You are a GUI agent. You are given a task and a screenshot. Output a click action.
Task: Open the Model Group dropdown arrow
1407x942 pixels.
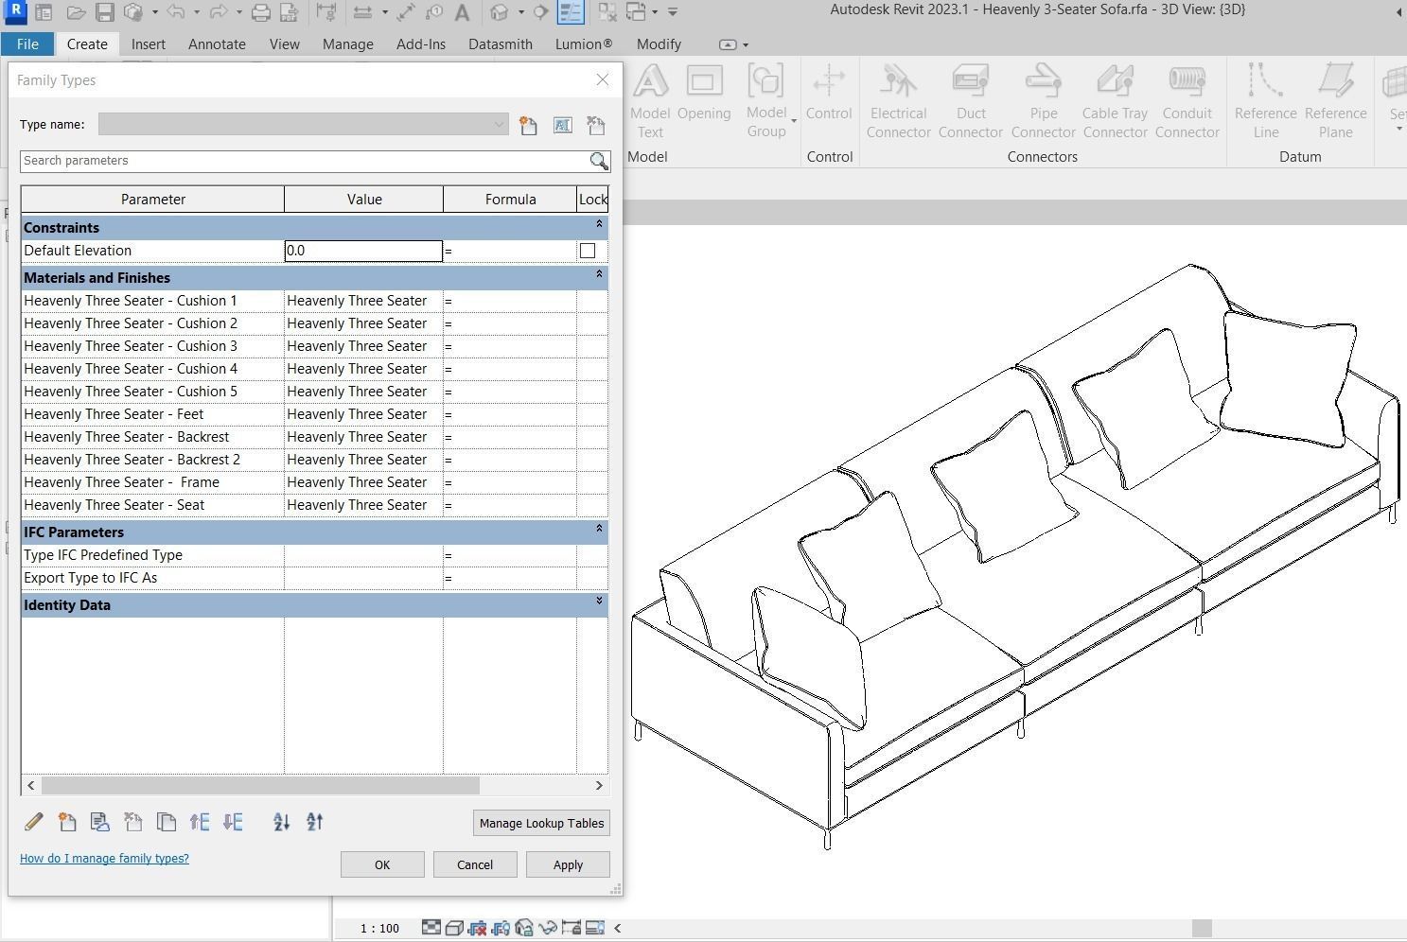794,122
